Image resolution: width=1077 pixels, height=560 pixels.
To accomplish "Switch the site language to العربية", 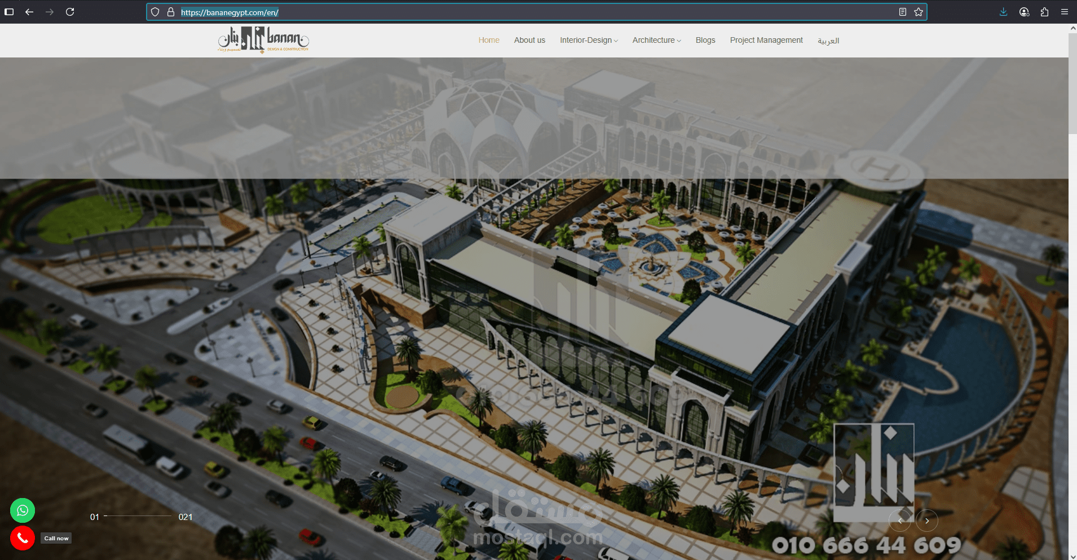I will tap(828, 41).
